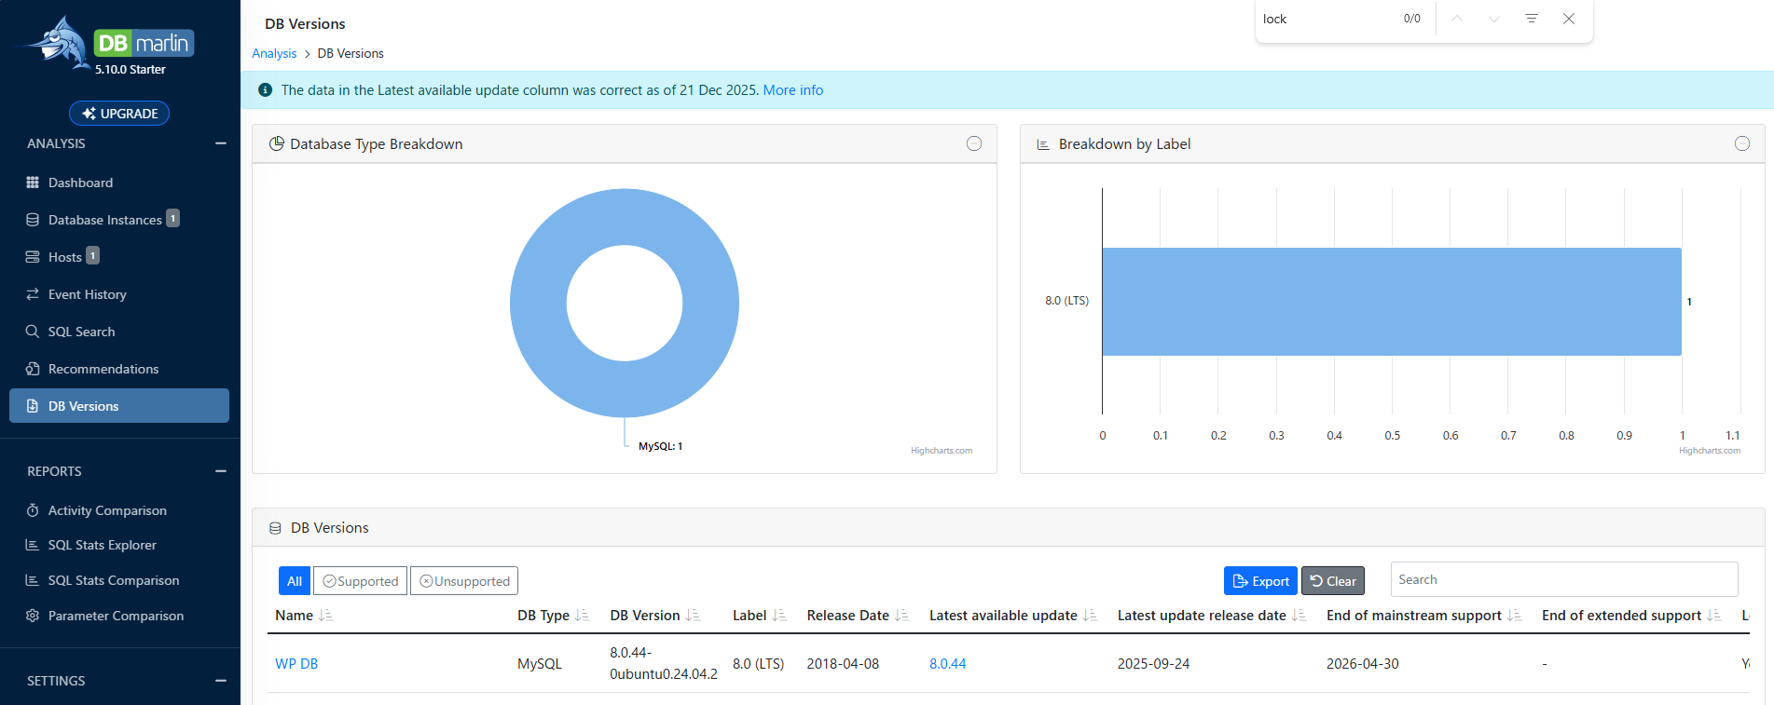Click the MySQL: 1 chart label
The width and height of the screenshot is (1774, 705).
click(x=660, y=446)
